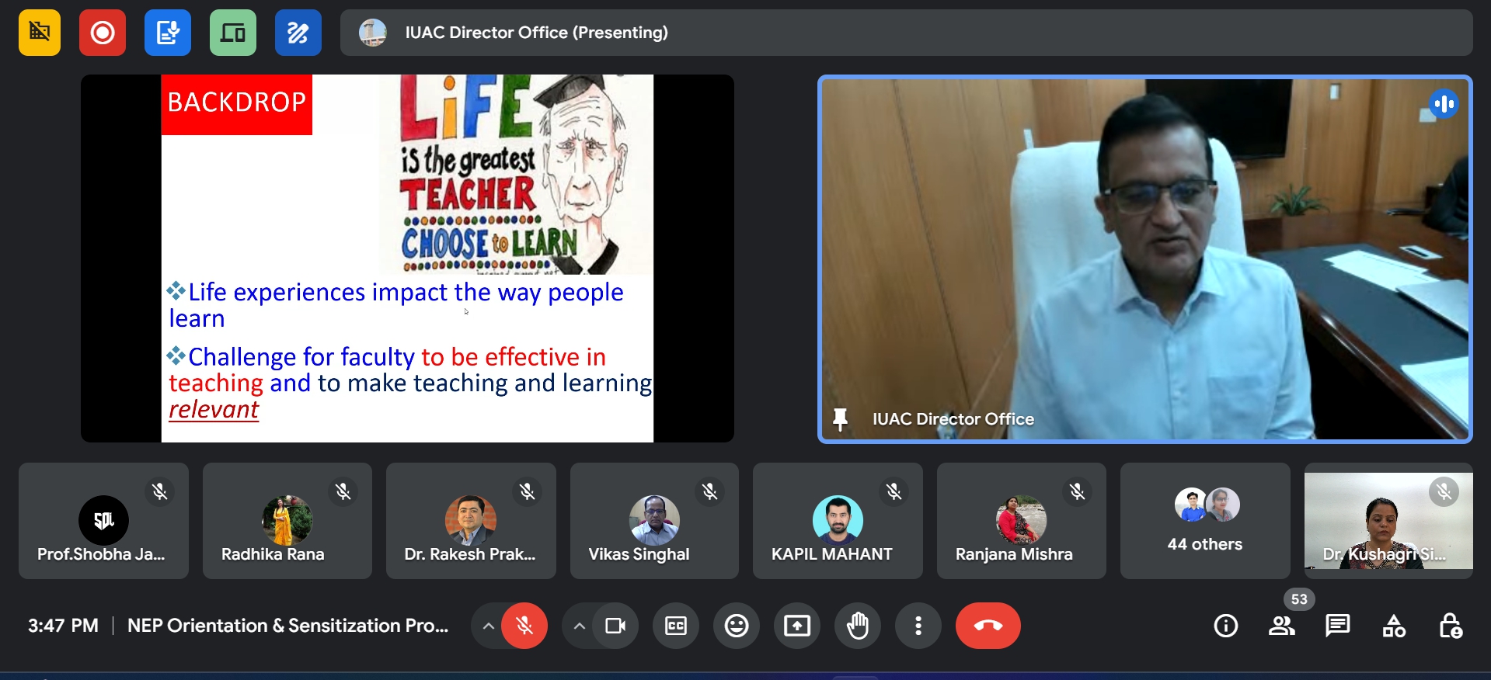Open the three-dot more options menu

[x=918, y=626]
